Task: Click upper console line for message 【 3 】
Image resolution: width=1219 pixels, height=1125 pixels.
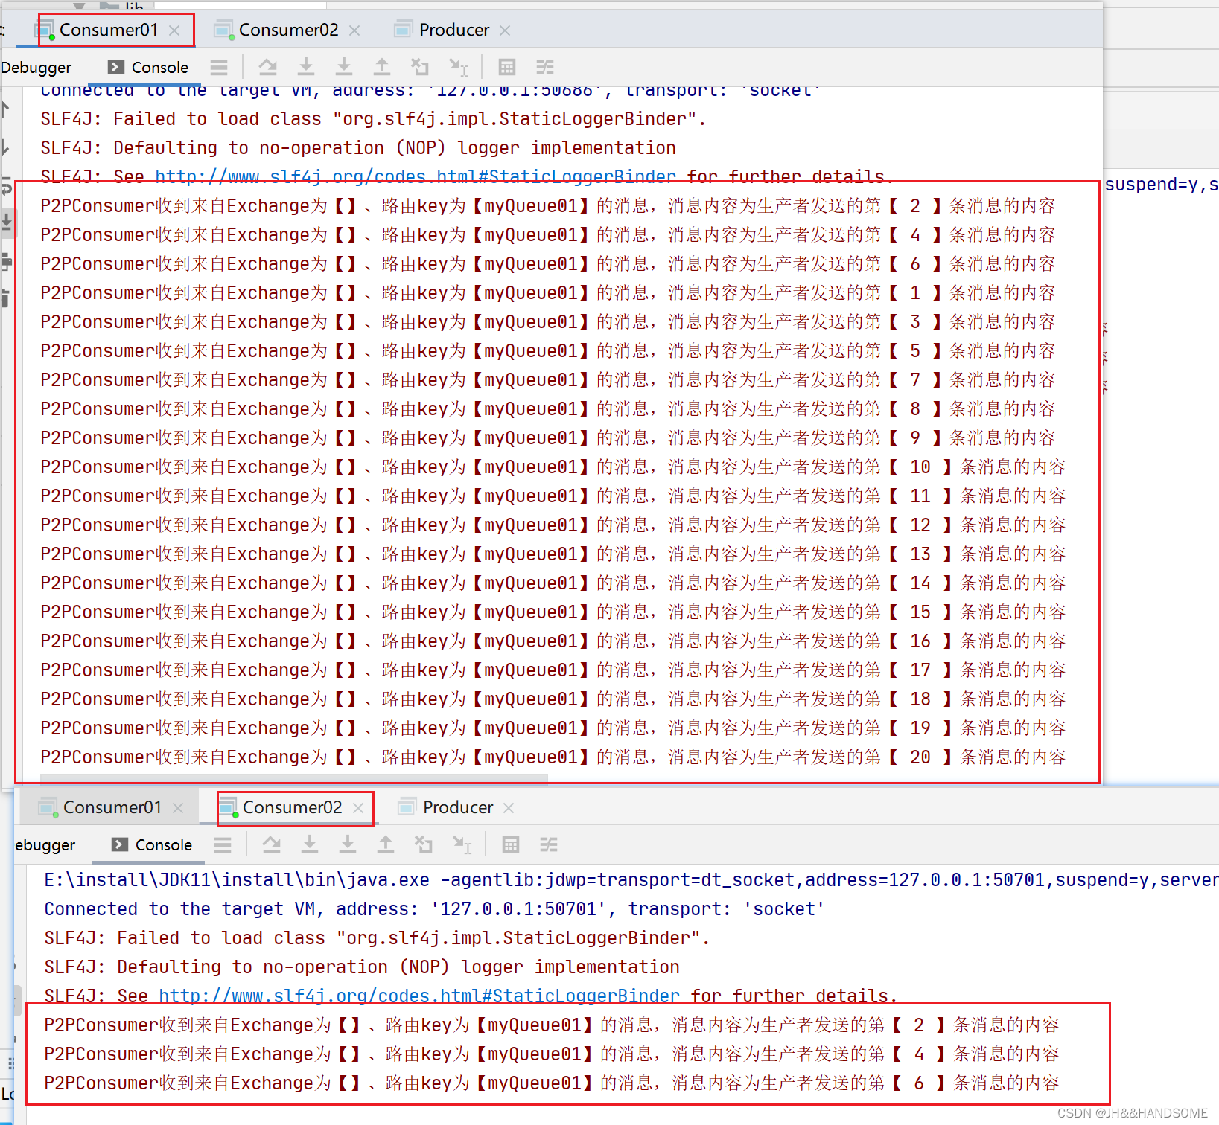Action: click(548, 322)
